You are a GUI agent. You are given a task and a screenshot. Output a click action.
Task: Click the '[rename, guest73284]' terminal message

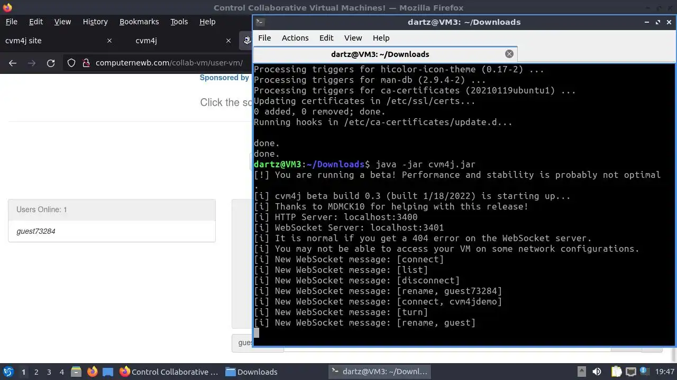point(450,291)
